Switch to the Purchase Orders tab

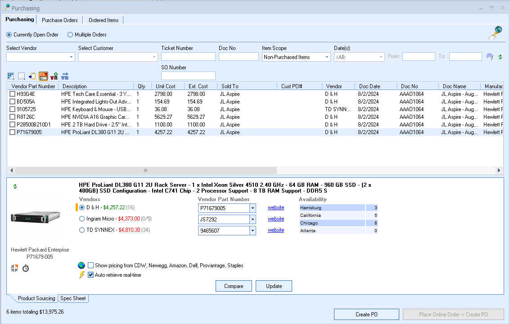(x=60, y=20)
